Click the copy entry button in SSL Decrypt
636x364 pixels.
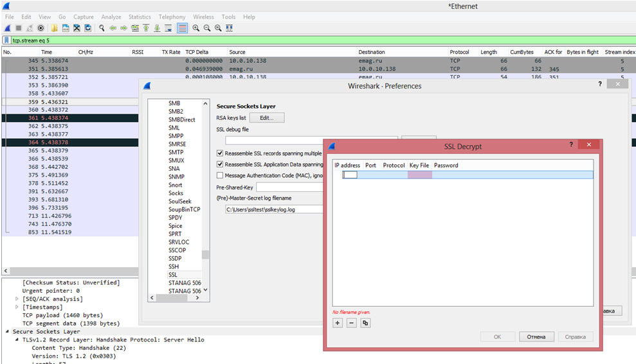(x=365, y=323)
